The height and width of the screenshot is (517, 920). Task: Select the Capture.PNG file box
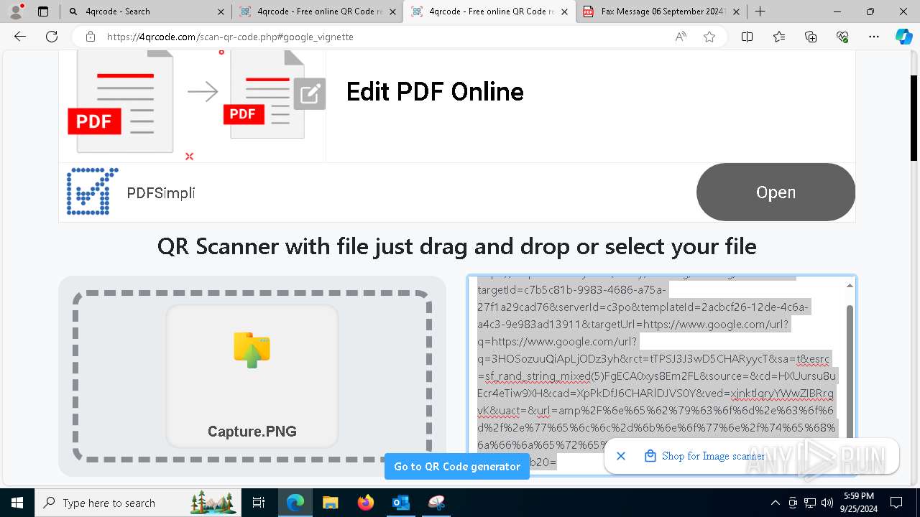[252, 376]
